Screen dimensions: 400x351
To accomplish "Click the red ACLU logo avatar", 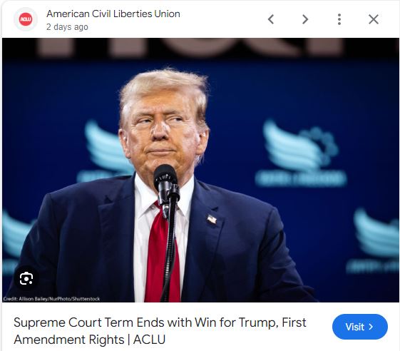I will click(x=26, y=19).
